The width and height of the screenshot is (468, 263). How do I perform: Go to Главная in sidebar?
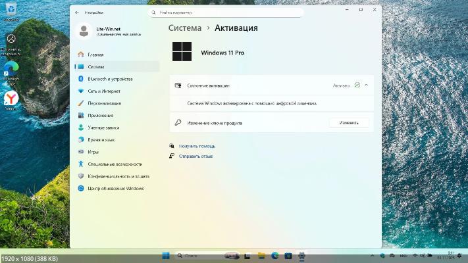pos(95,55)
